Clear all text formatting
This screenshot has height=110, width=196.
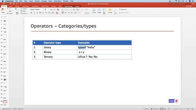coord(58,9)
